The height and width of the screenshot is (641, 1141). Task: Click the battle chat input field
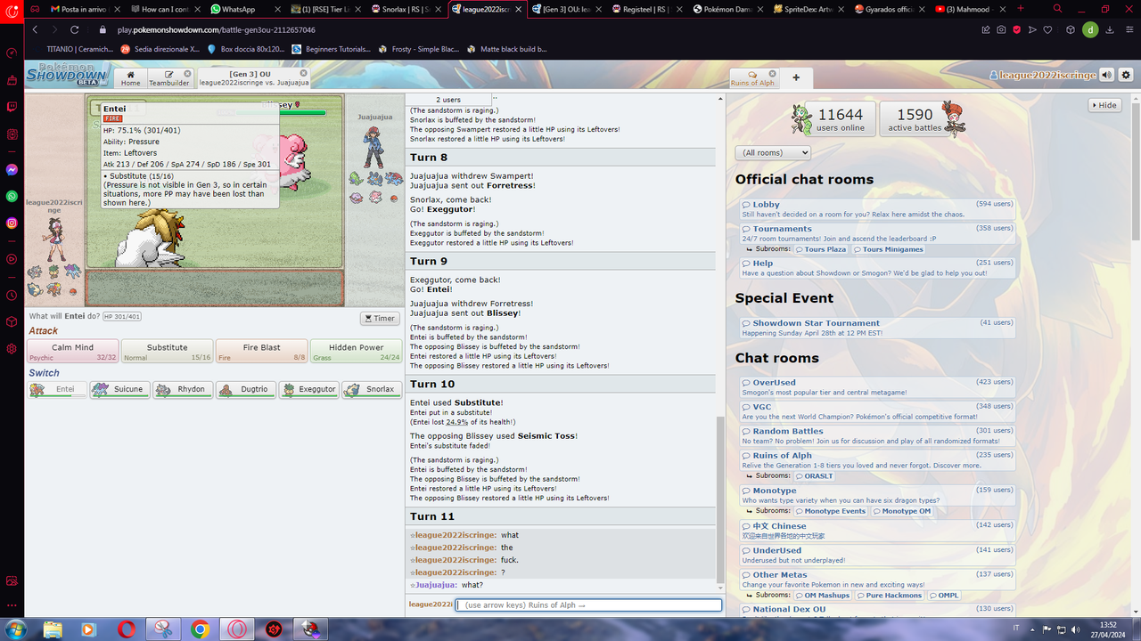tap(588, 604)
